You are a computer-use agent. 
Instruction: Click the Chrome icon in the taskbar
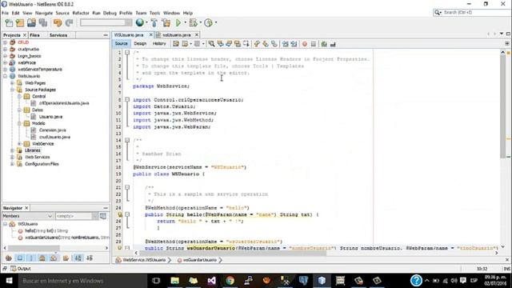(230, 281)
